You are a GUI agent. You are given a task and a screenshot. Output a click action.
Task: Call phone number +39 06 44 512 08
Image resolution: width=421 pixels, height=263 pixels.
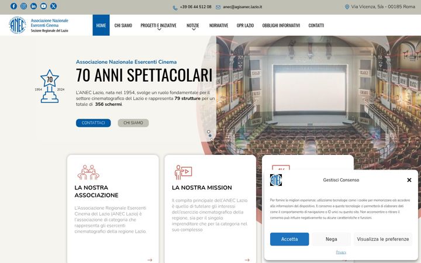click(x=195, y=7)
